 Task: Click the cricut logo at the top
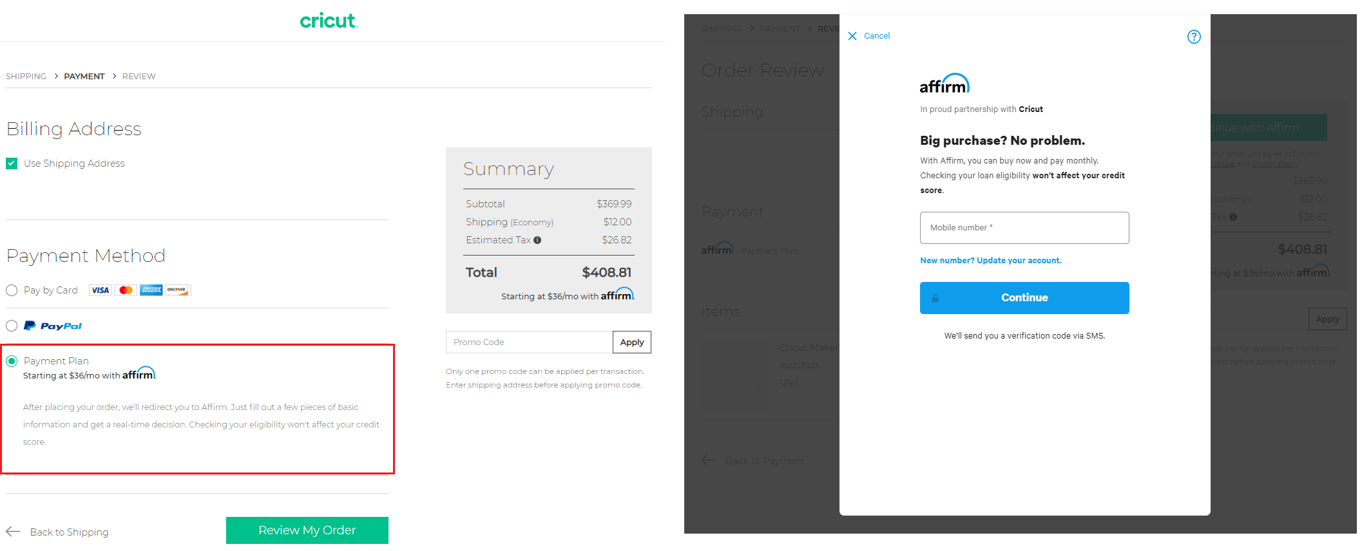(329, 21)
